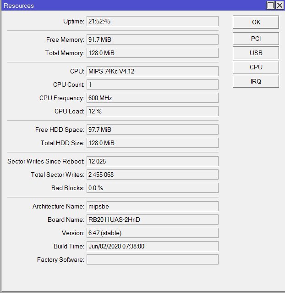Click the Total HDD Size field
This screenshot has width=285, height=293.
click(x=153, y=143)
